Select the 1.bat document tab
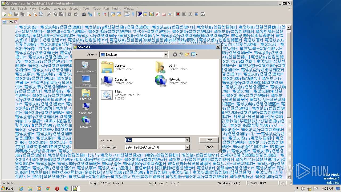The width and height of the screenshot is (341, 192). coord(10,22)
